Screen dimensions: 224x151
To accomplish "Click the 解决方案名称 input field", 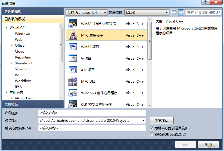I will [x=92, y=128].
